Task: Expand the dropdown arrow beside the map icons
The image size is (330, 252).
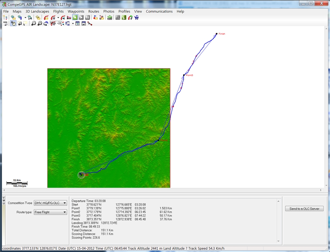Action: coord(25,18)
